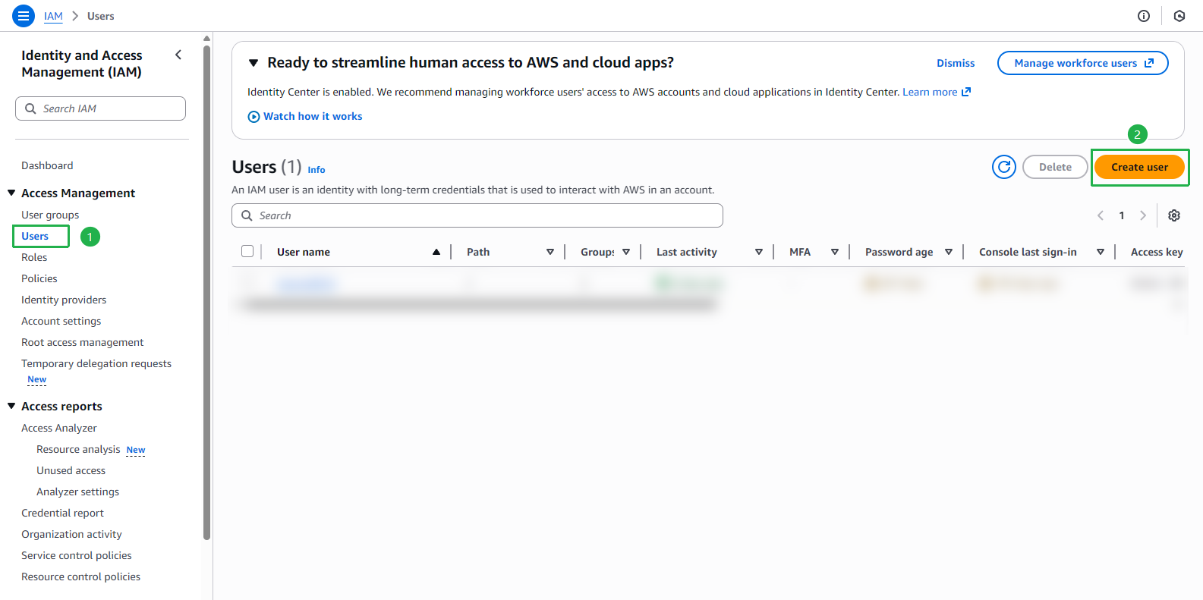This screenshot has height=600, width=1203.
Task: Dismiss the Identity Center banner
Action: click(956, 63)
